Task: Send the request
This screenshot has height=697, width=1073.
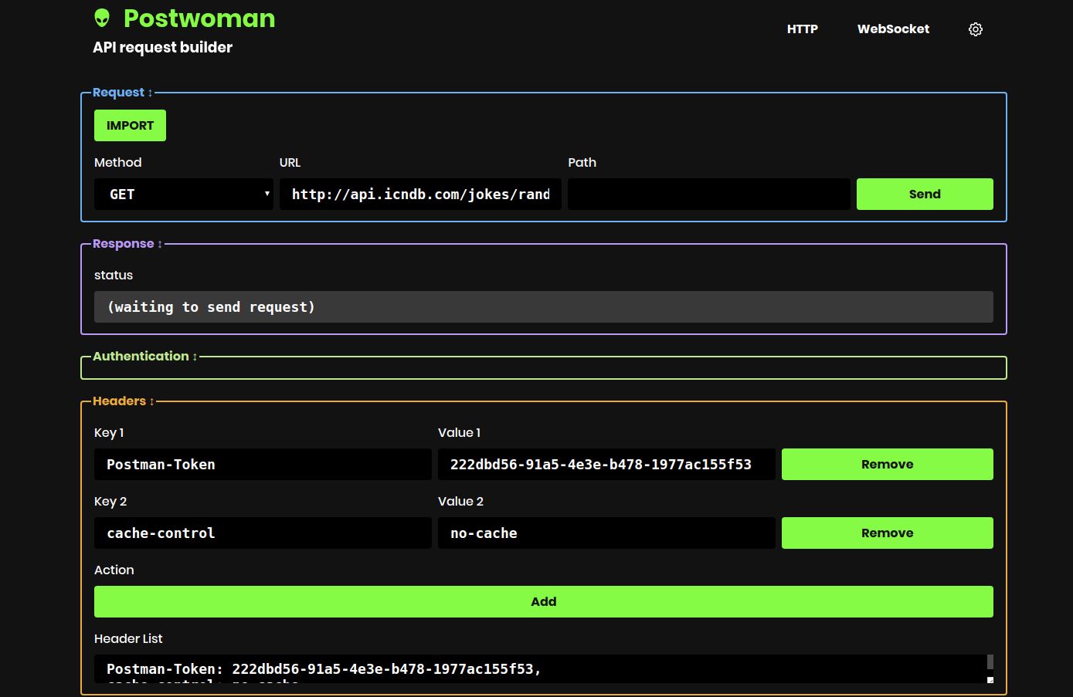Action: click(x=925, y=195)
